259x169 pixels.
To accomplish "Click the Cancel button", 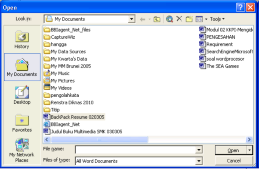I will [x=234, y=160].
